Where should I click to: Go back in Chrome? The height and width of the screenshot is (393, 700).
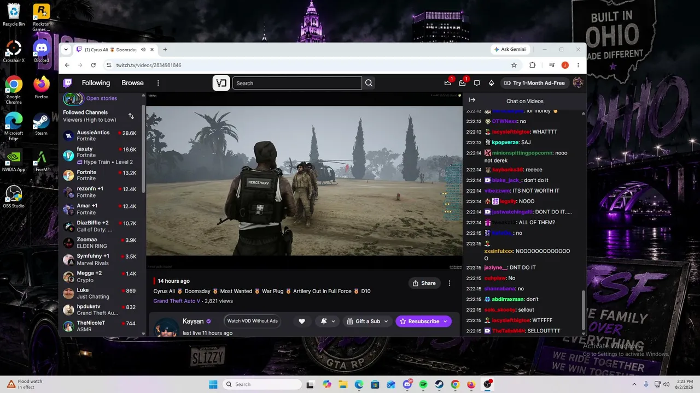(67, 65)
